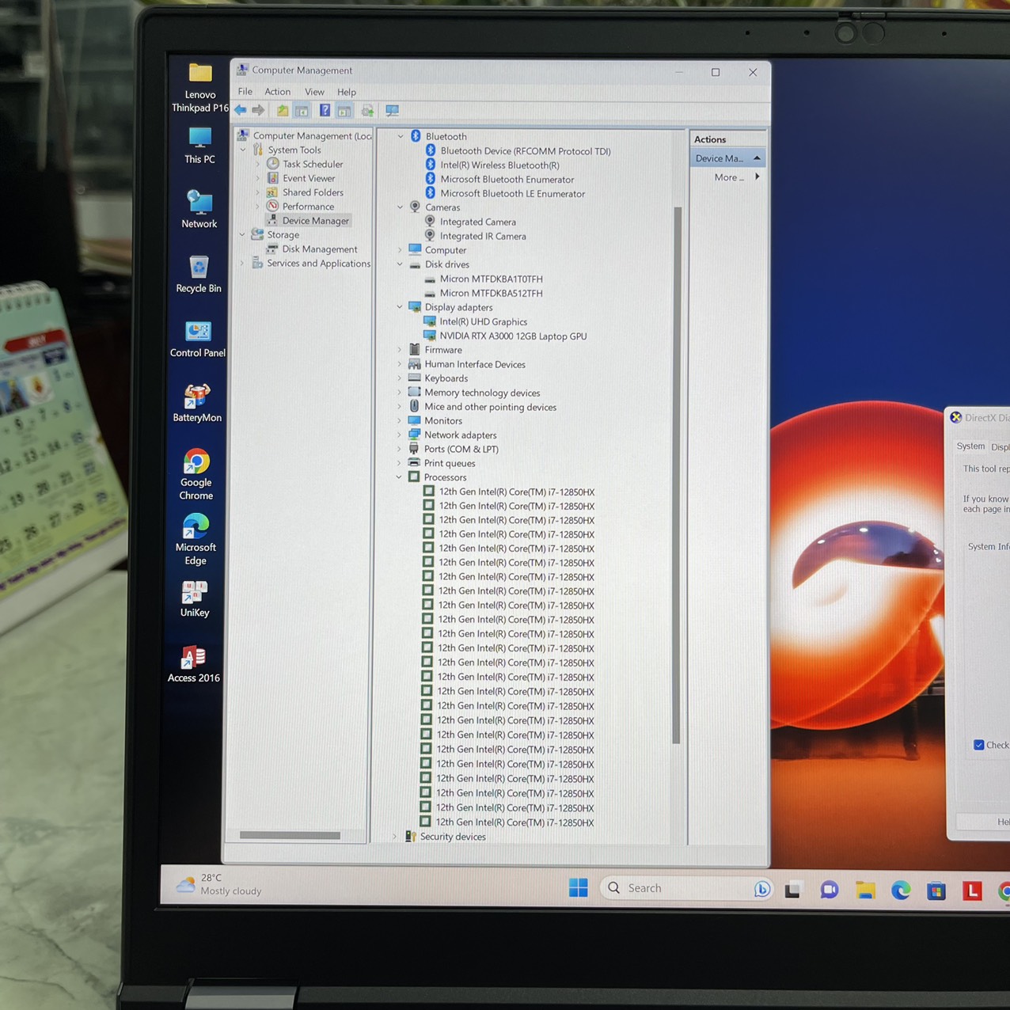Viewport: 1010px width, 1010px height.
Task: Expand the Security devices category
Action: point(395,837)
